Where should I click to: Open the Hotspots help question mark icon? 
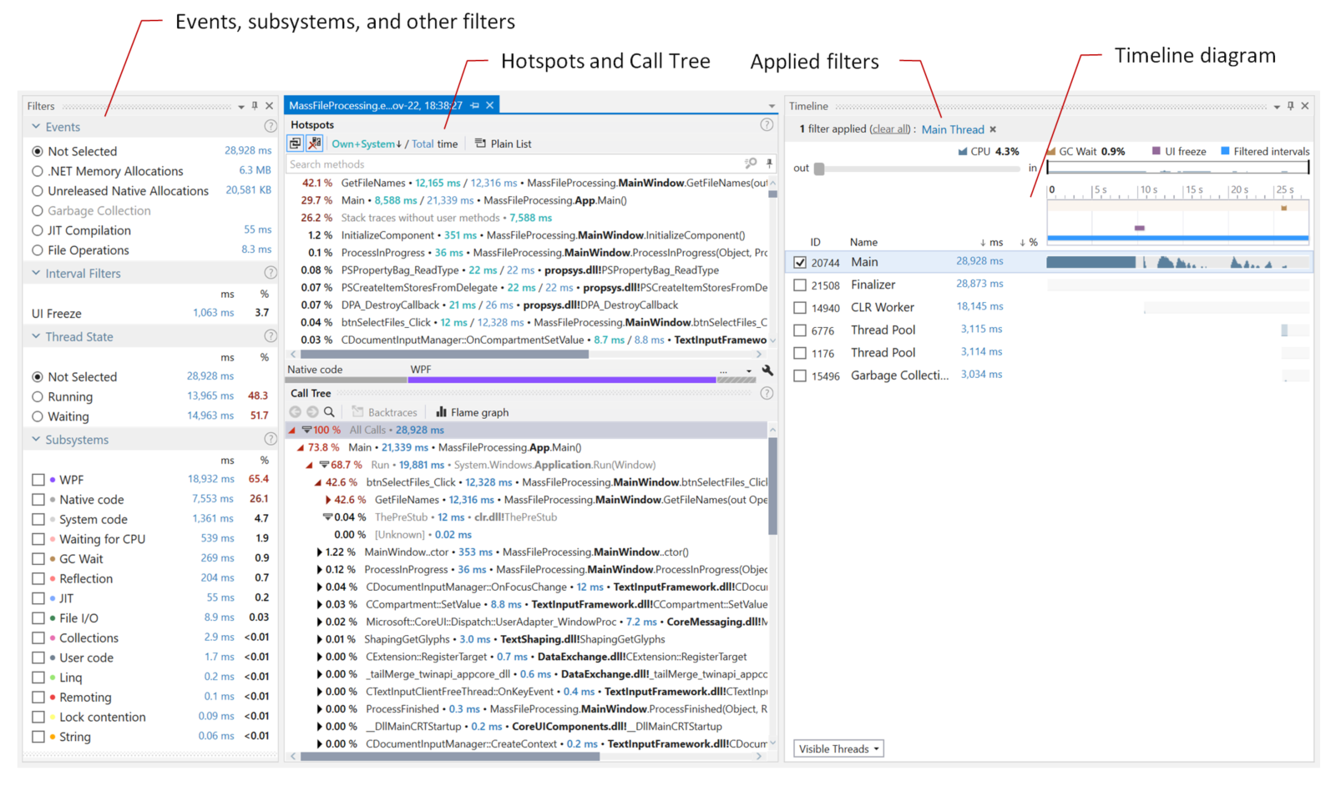[x=767, y=124]
